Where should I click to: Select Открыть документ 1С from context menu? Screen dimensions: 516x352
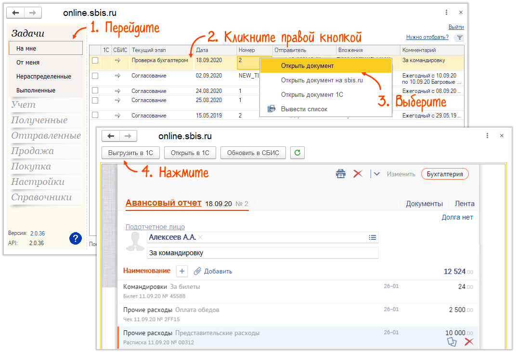coord(312,95)
